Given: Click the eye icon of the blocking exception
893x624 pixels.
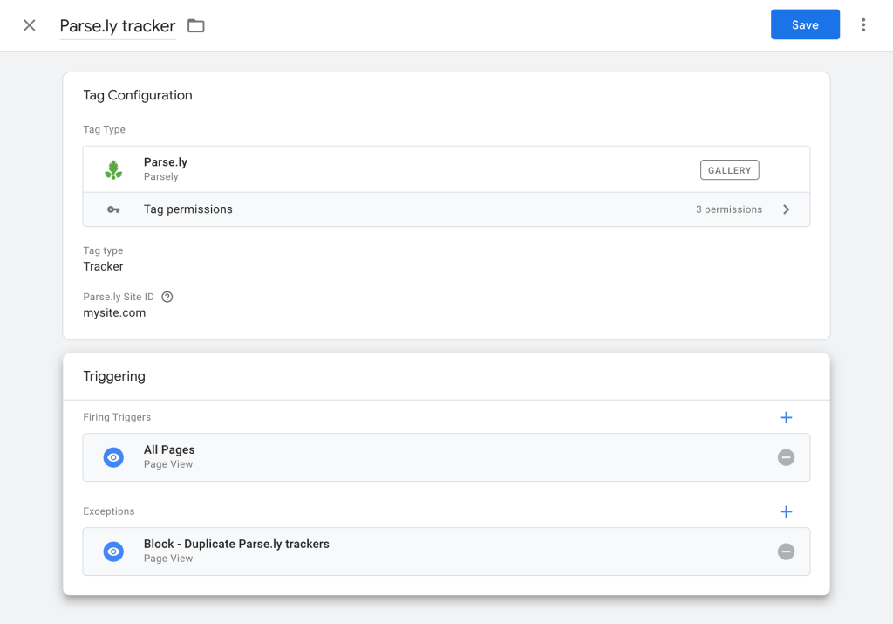Looking at the screenshot, I should 113,552.
